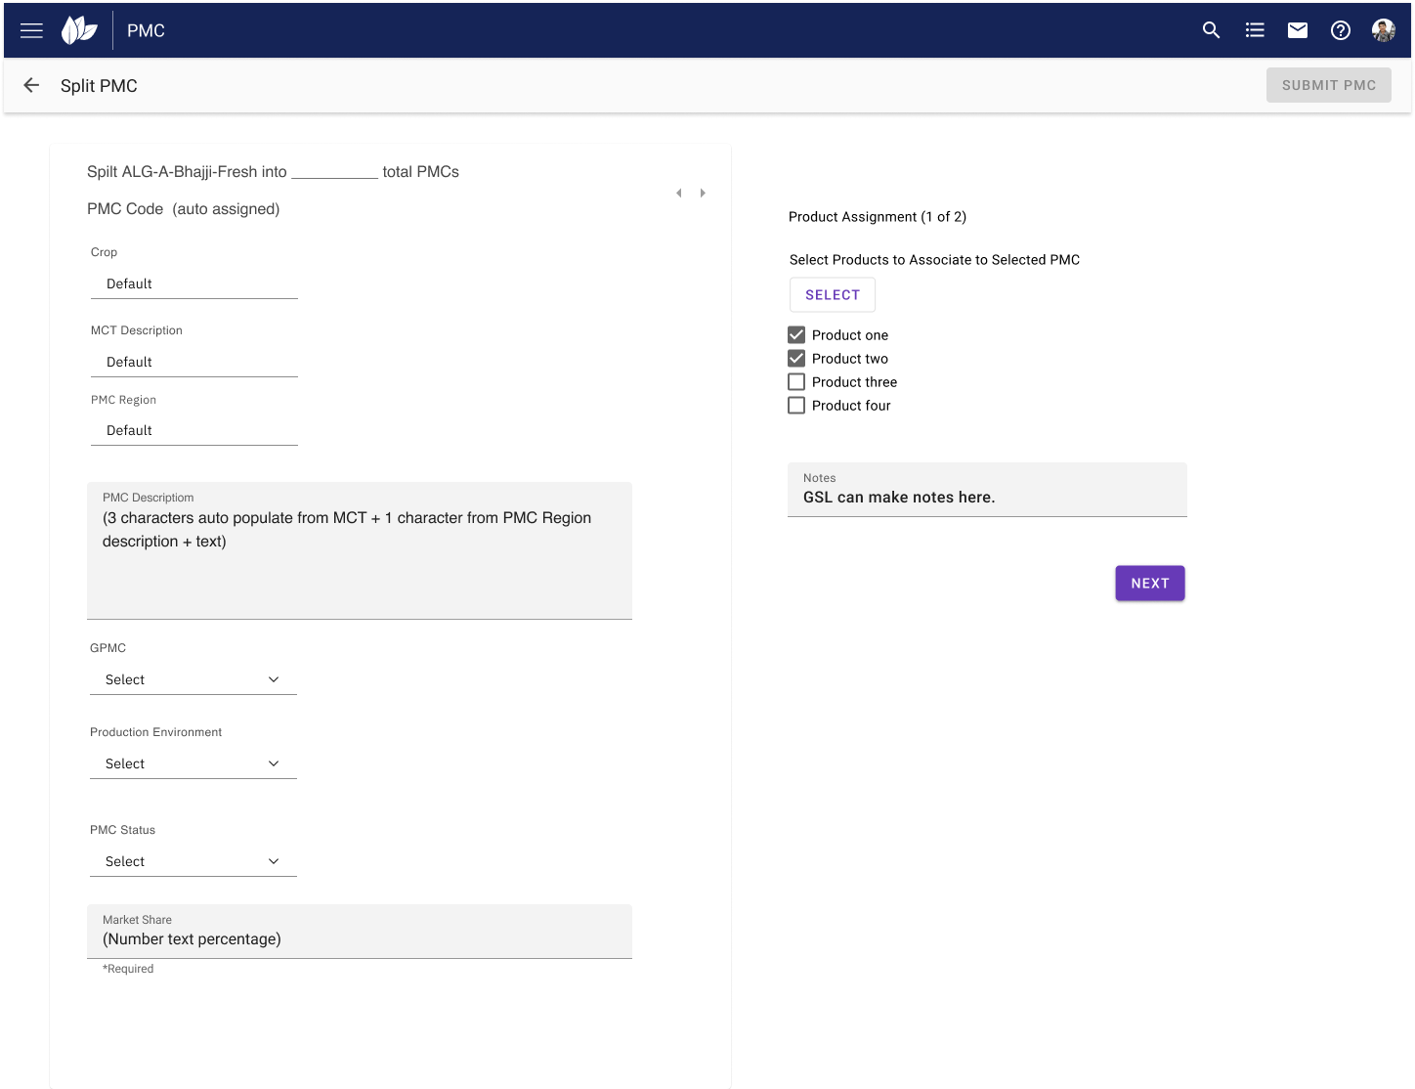Click the leaf logo in header
Image resolution: width=1415 pixels, height=1089 pixels.
click(x=79, y=30)
